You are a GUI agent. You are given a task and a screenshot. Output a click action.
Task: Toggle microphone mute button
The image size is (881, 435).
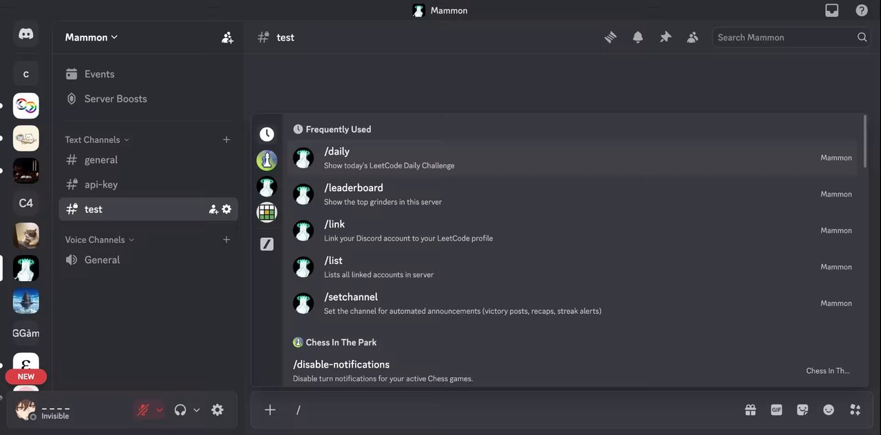coord(143,410)
